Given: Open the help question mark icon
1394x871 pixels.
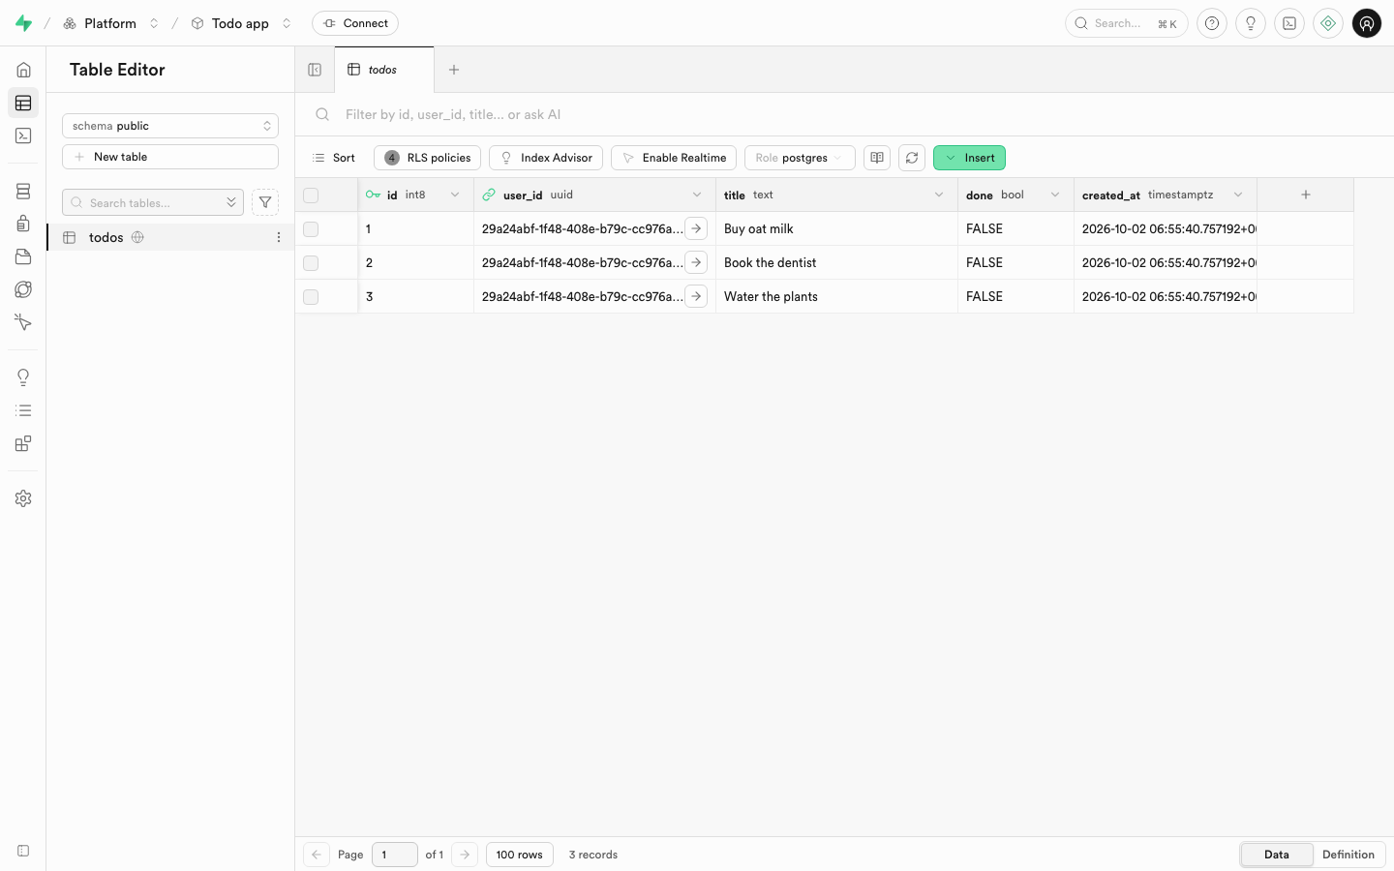Looking at the screenshot, I should [1212, 23].
